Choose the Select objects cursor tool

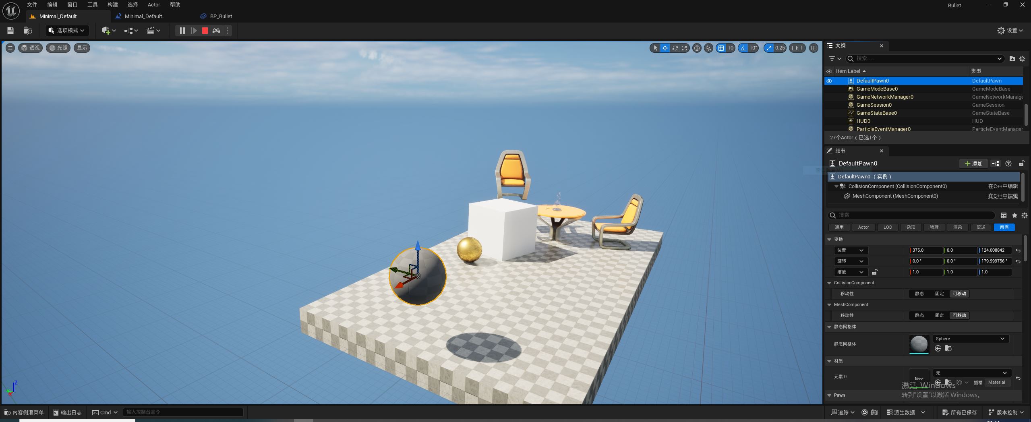pos(655,48)
